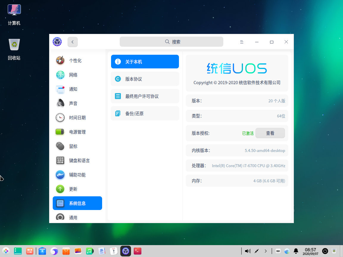This screenshot has width=343, height=257.
Task: Click the 查看 button for license authorization
Action: [x=270, y=133]
